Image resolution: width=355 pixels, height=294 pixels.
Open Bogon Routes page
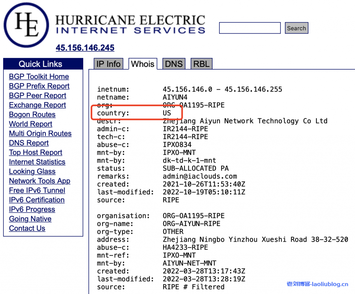pos(32,114)
